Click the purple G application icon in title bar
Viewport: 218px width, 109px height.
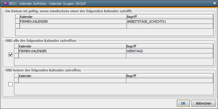tap(6, 4)
